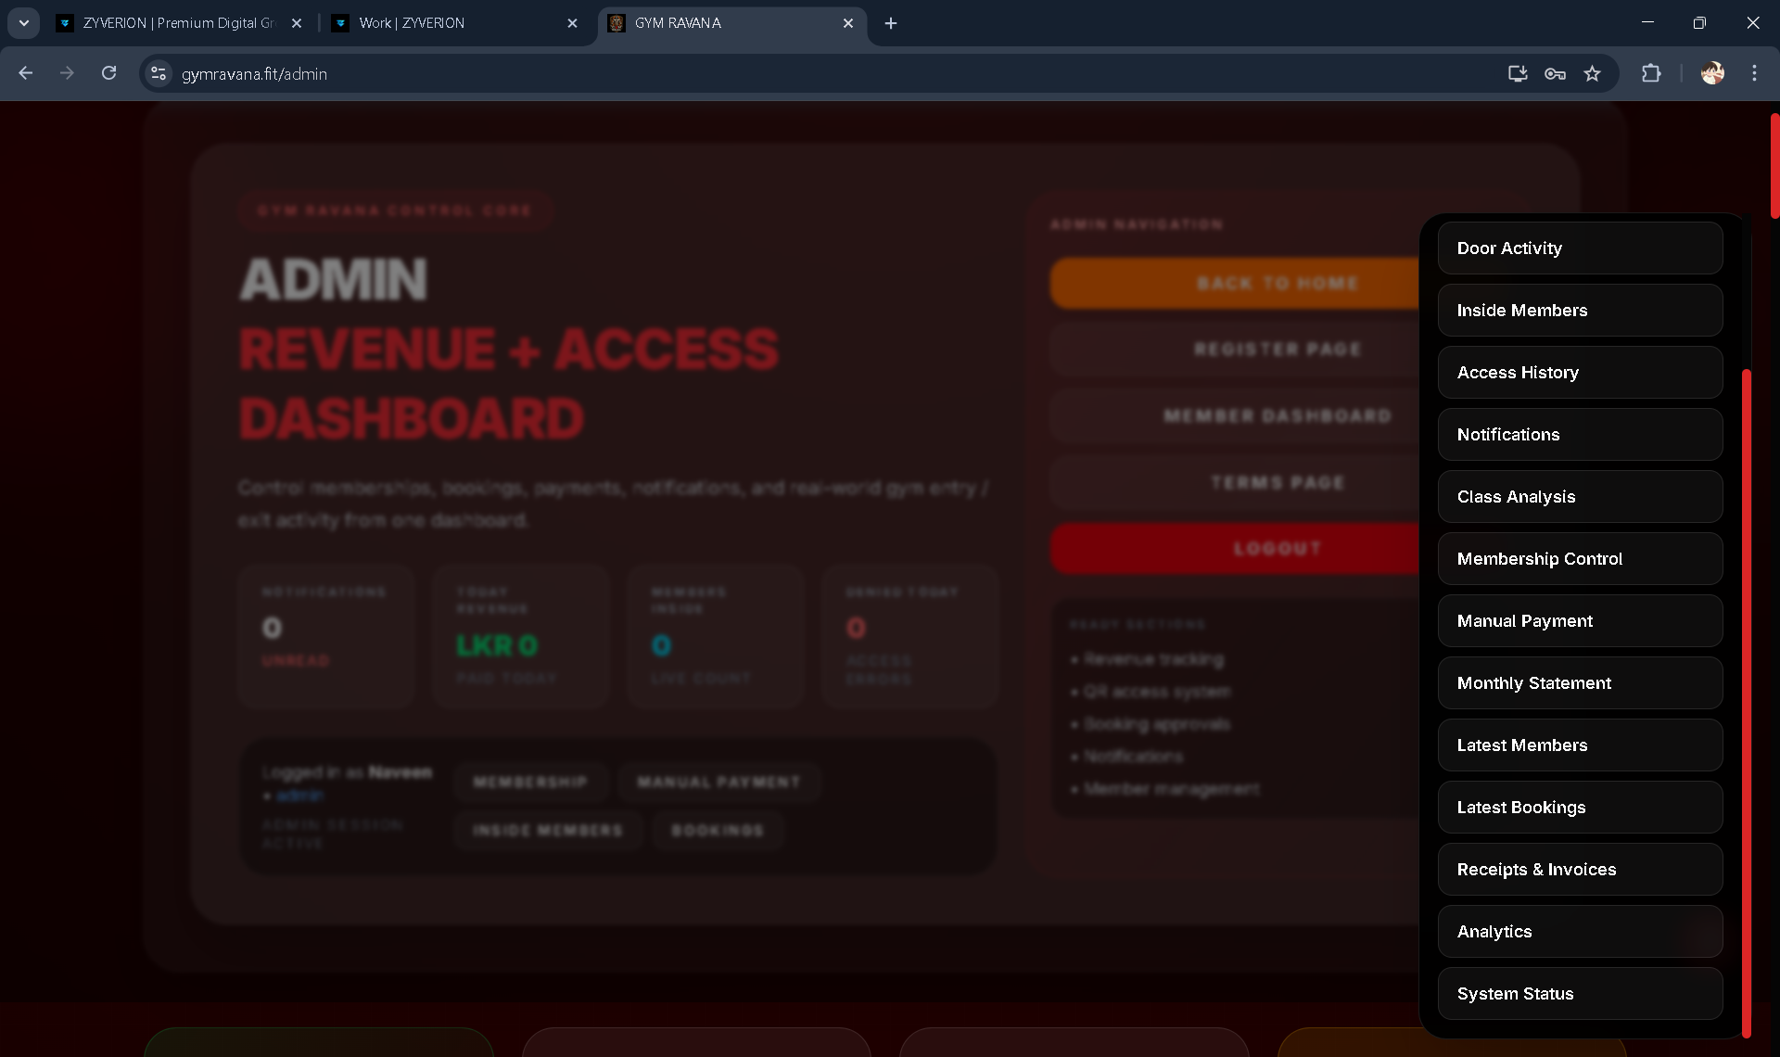Reload the current page
This screenshot has height=1057, width=1780.
tap(108, 73)
